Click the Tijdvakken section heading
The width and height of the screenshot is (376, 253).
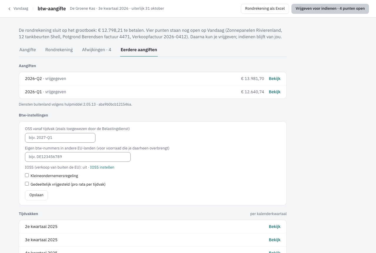[x=28, y=214]
